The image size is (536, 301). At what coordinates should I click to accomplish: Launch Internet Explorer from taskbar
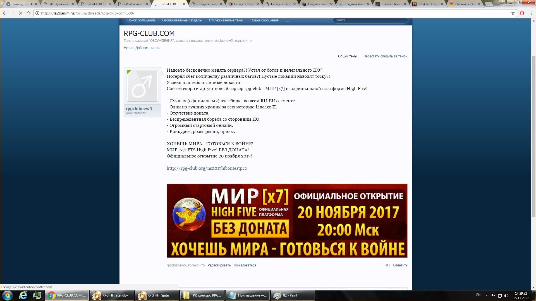click(23, 295)
